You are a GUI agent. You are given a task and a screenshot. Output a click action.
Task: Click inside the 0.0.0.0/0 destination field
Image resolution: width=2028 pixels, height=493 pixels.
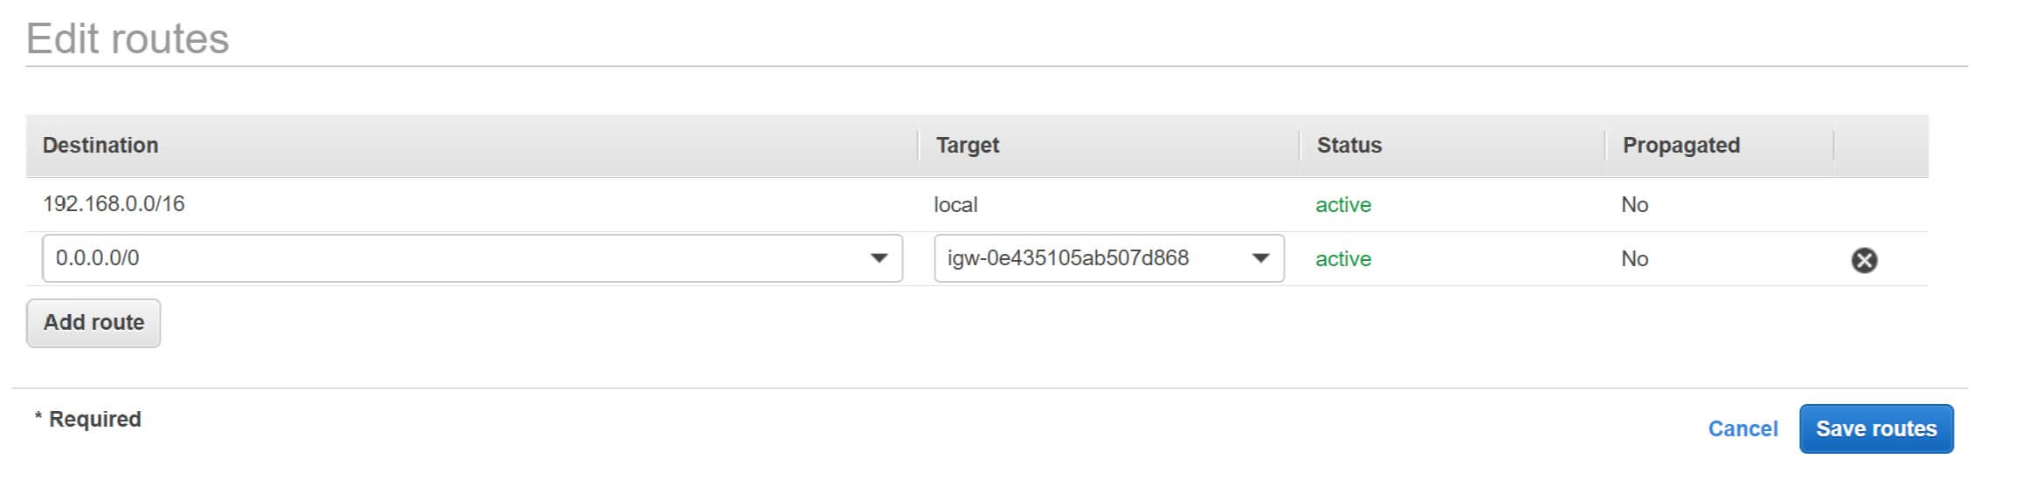(x=472, y=258)
